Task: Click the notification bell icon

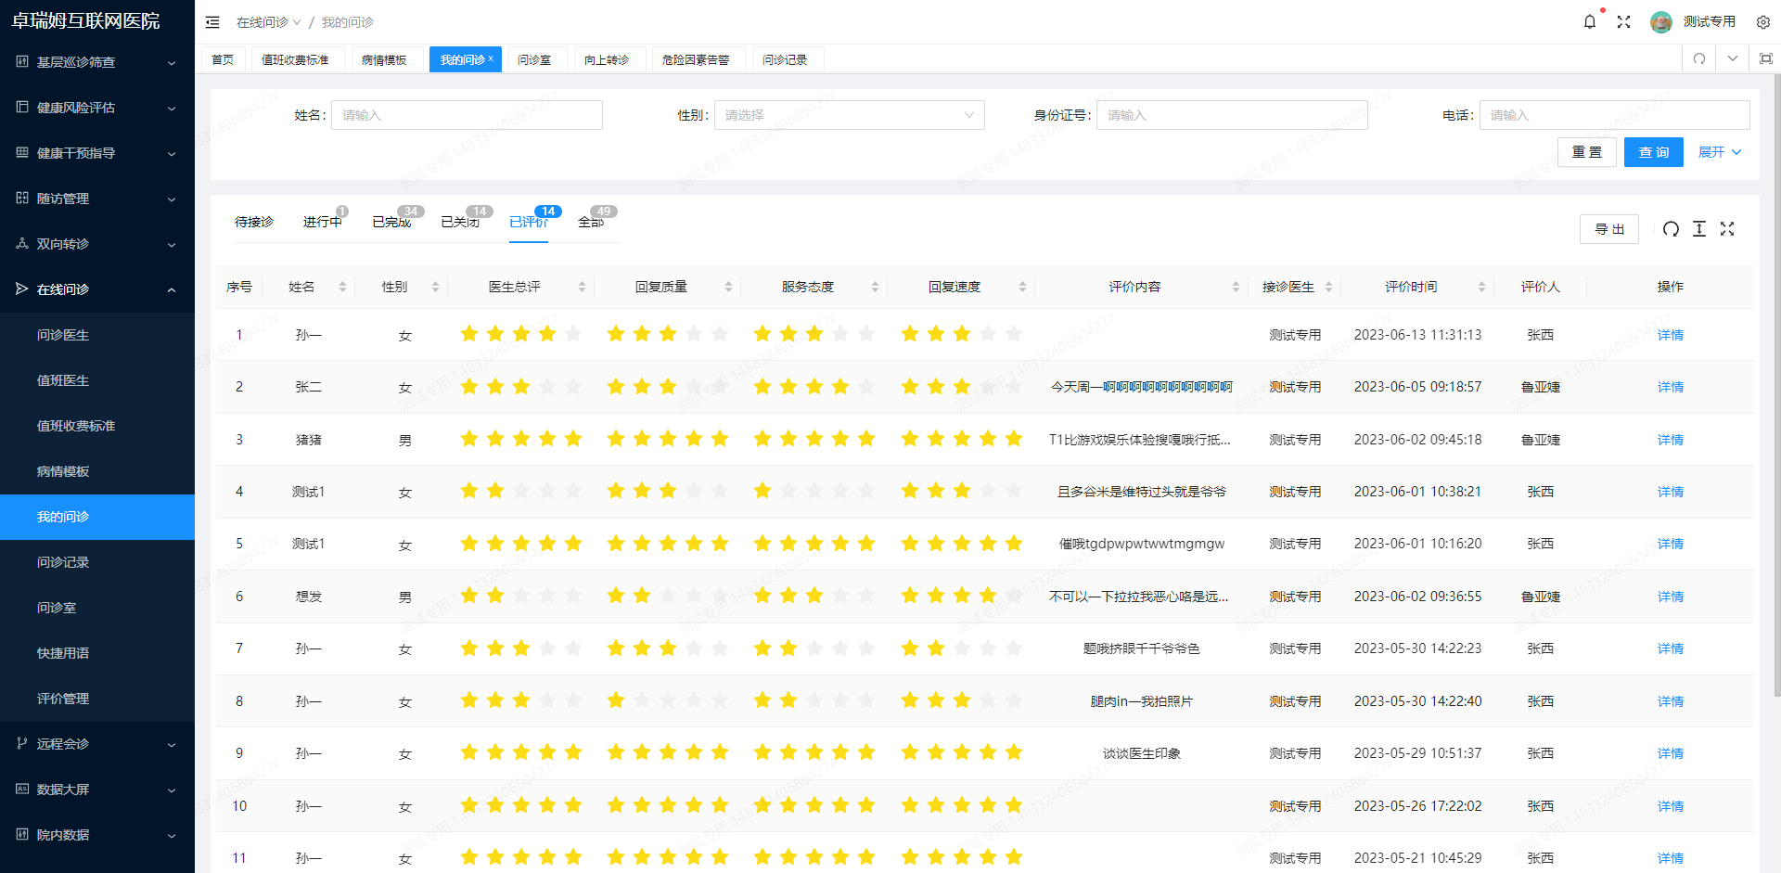Action: pos(1589,22)
